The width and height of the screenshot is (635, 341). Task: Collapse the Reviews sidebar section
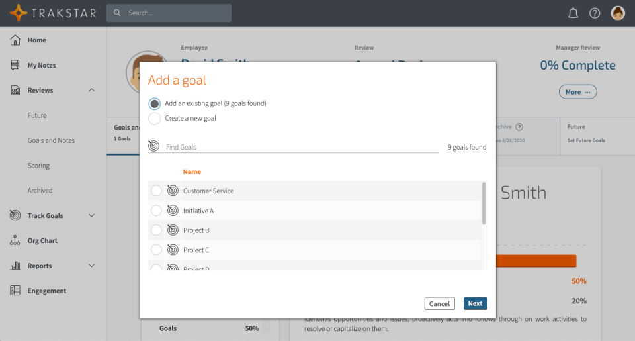[x=91, y=91]
